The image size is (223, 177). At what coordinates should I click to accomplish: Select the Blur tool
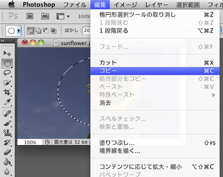7,172
